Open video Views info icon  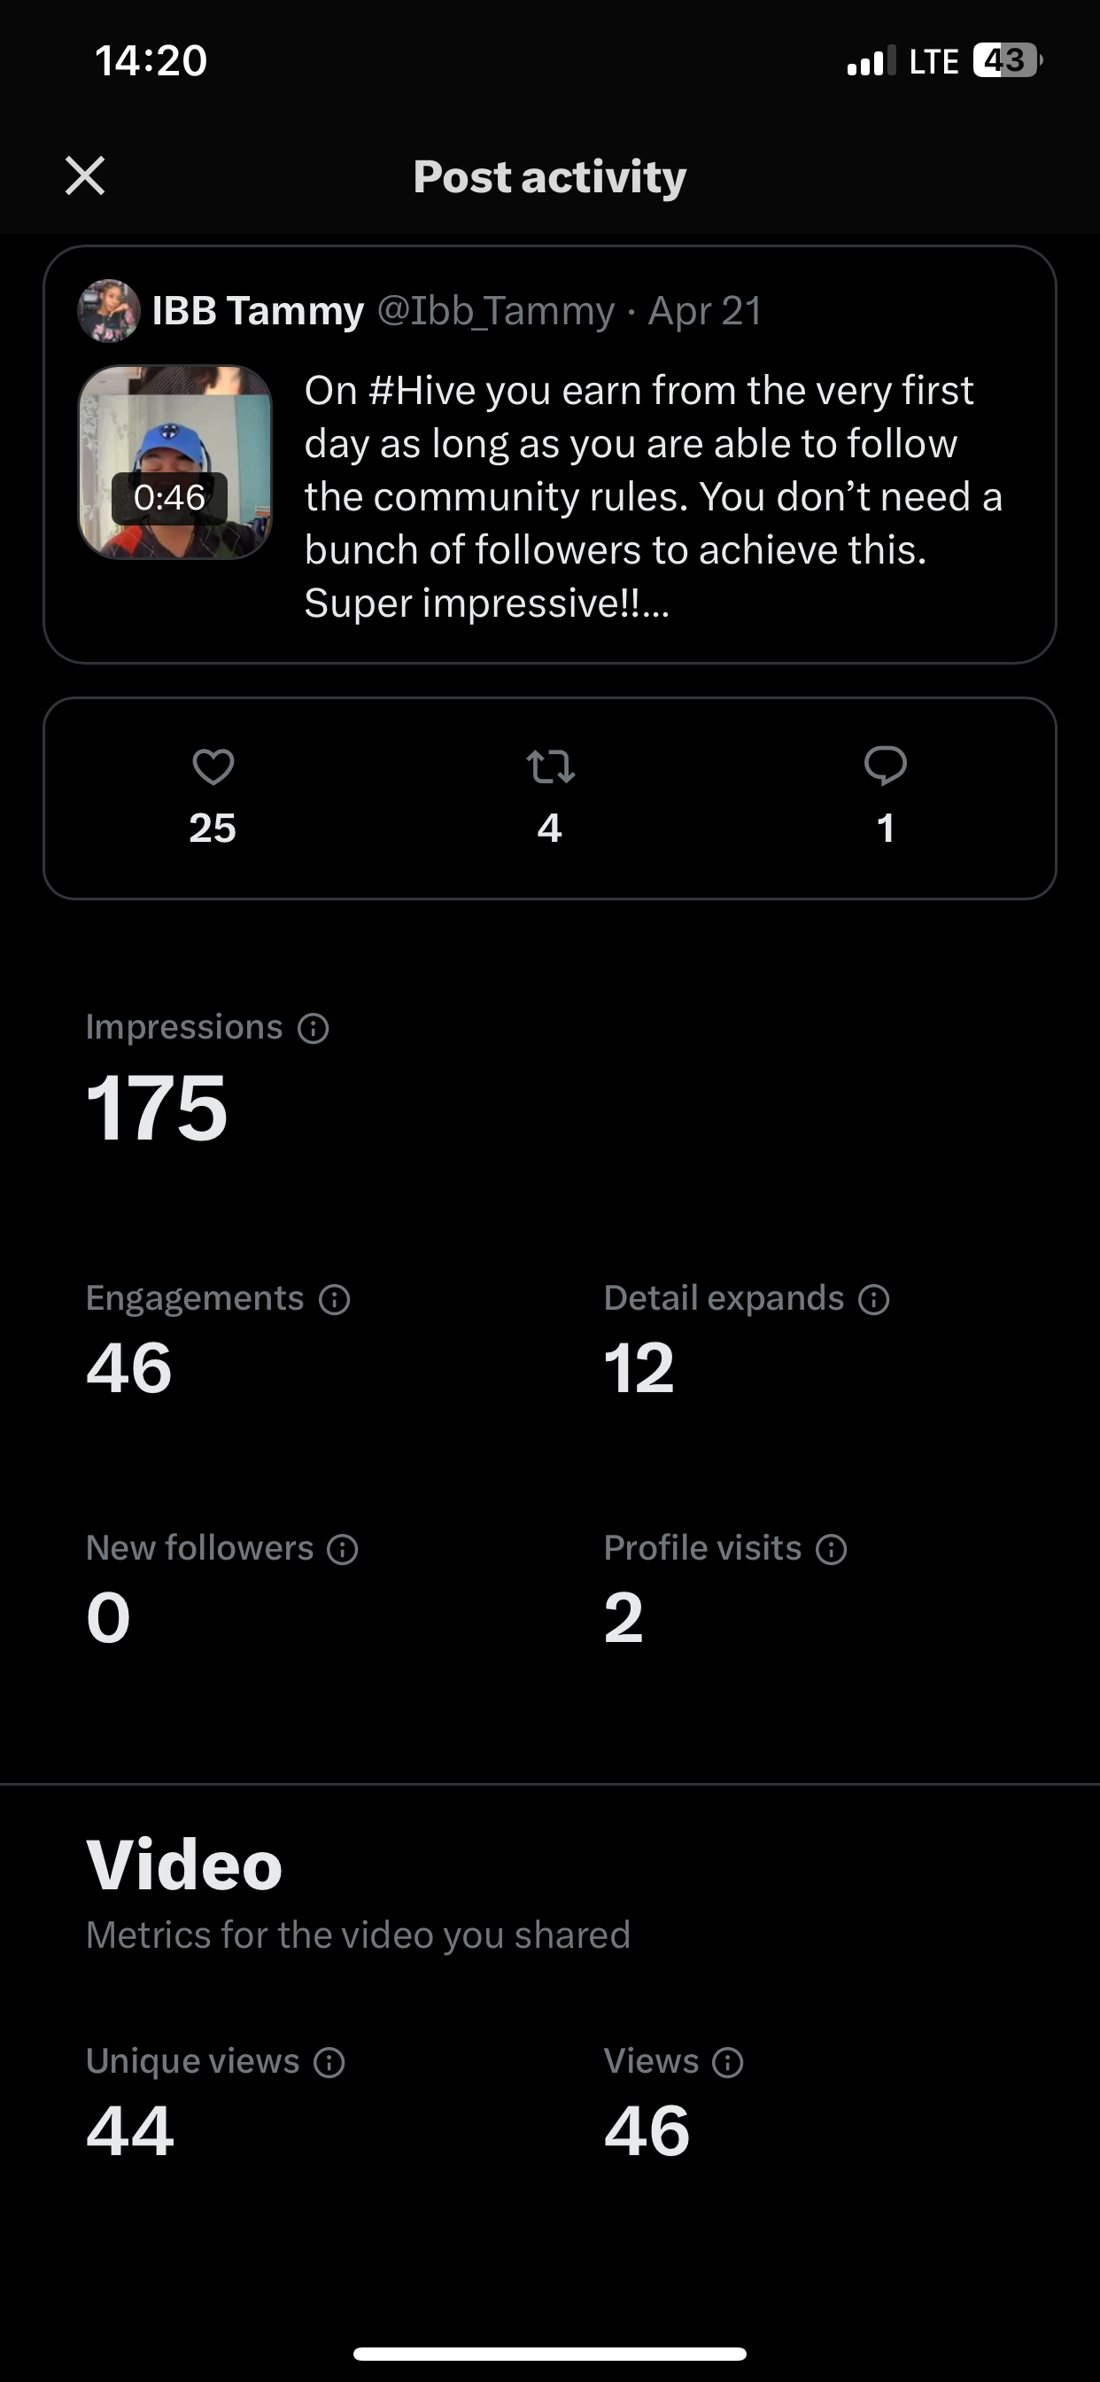click(728, 2062)
